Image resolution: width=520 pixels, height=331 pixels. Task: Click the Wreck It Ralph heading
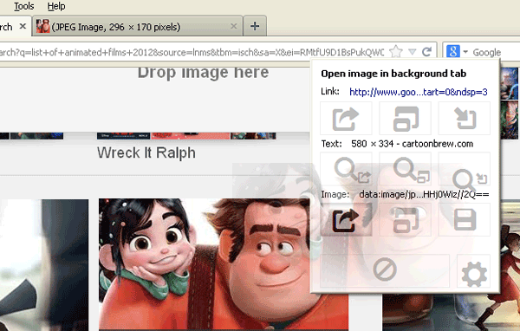[146, 153]
